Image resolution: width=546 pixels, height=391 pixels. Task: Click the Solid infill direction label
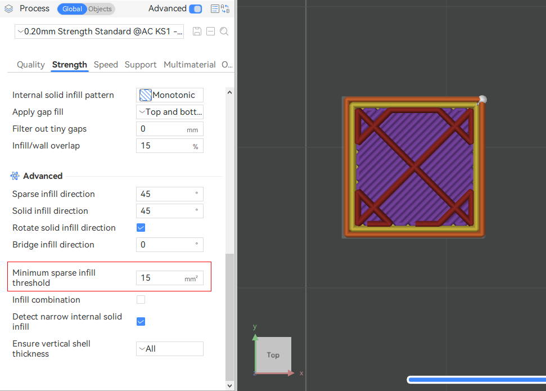tap(50, 211)
